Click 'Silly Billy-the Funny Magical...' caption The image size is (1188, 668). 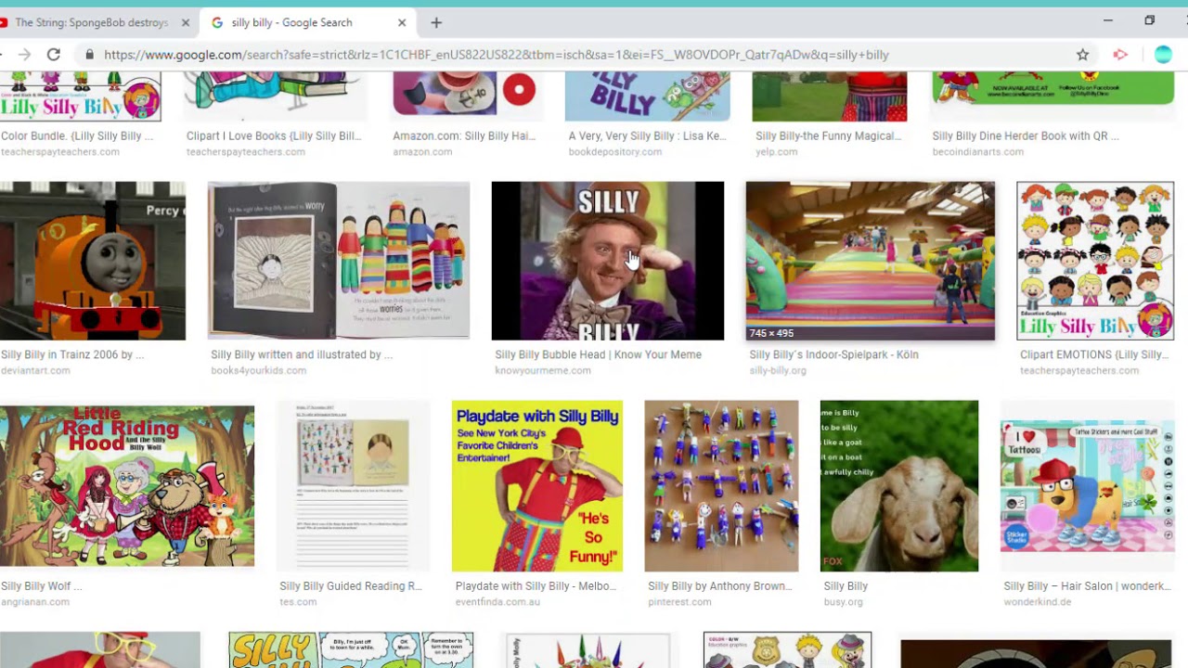pyautogui.click(x=829, y=135)
